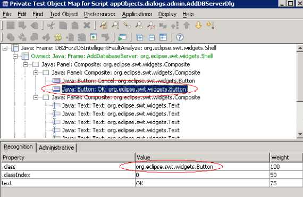Click the Paste clipboard icon in toolbar
The width and height of the screenshot is (303, 197).
(x=75, y=26)
